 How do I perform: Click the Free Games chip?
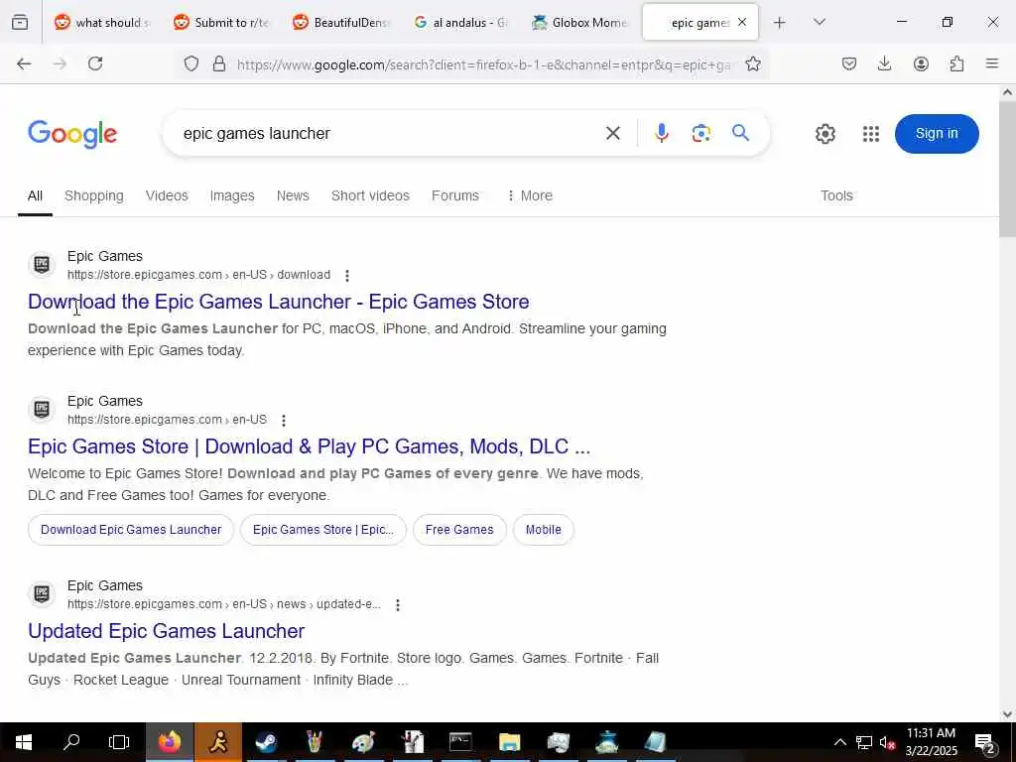(x=459, y=530)
